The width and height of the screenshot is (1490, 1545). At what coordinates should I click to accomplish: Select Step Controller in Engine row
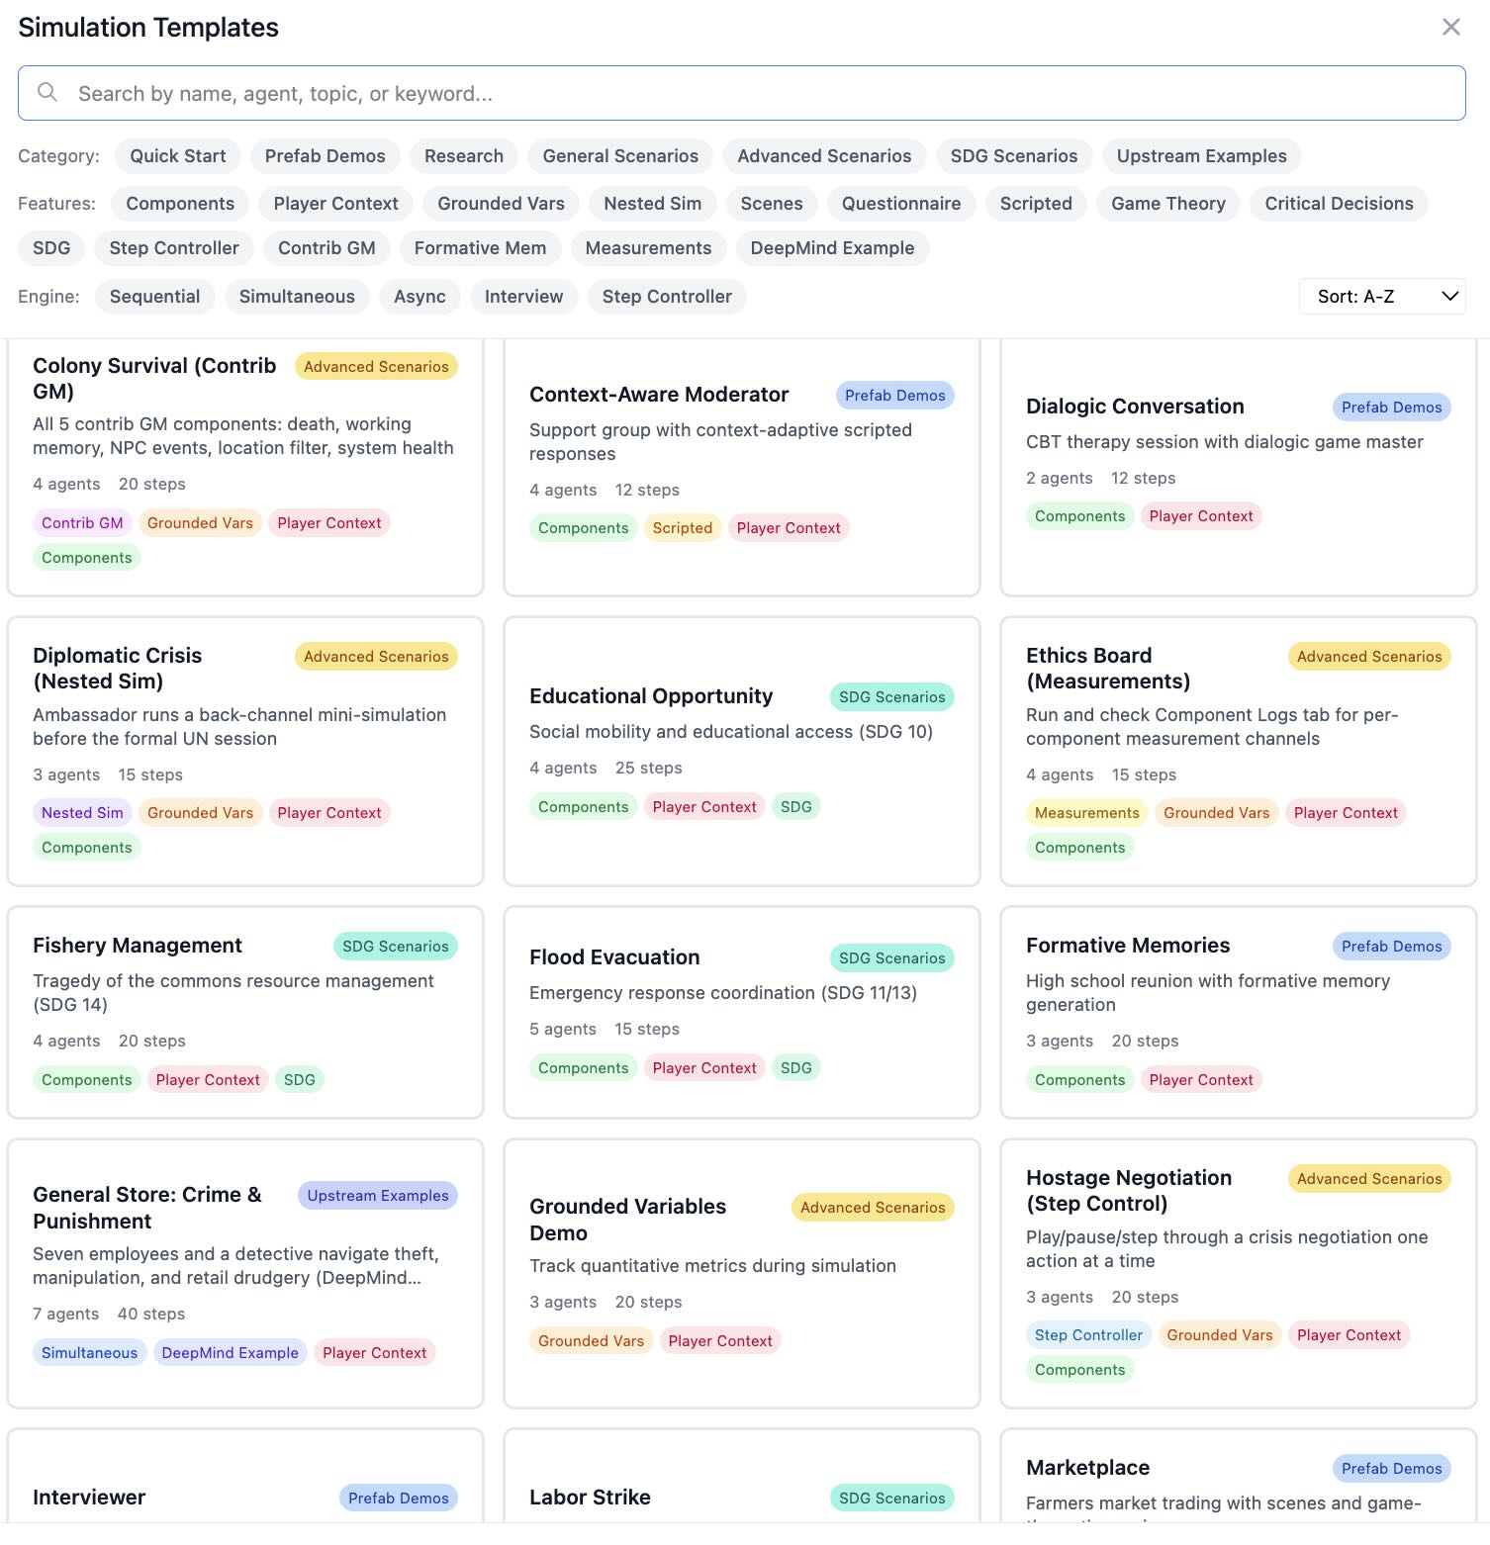pos(667,297)
